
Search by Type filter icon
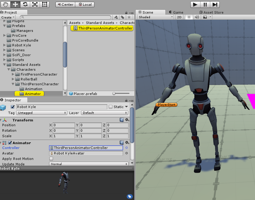116,17
